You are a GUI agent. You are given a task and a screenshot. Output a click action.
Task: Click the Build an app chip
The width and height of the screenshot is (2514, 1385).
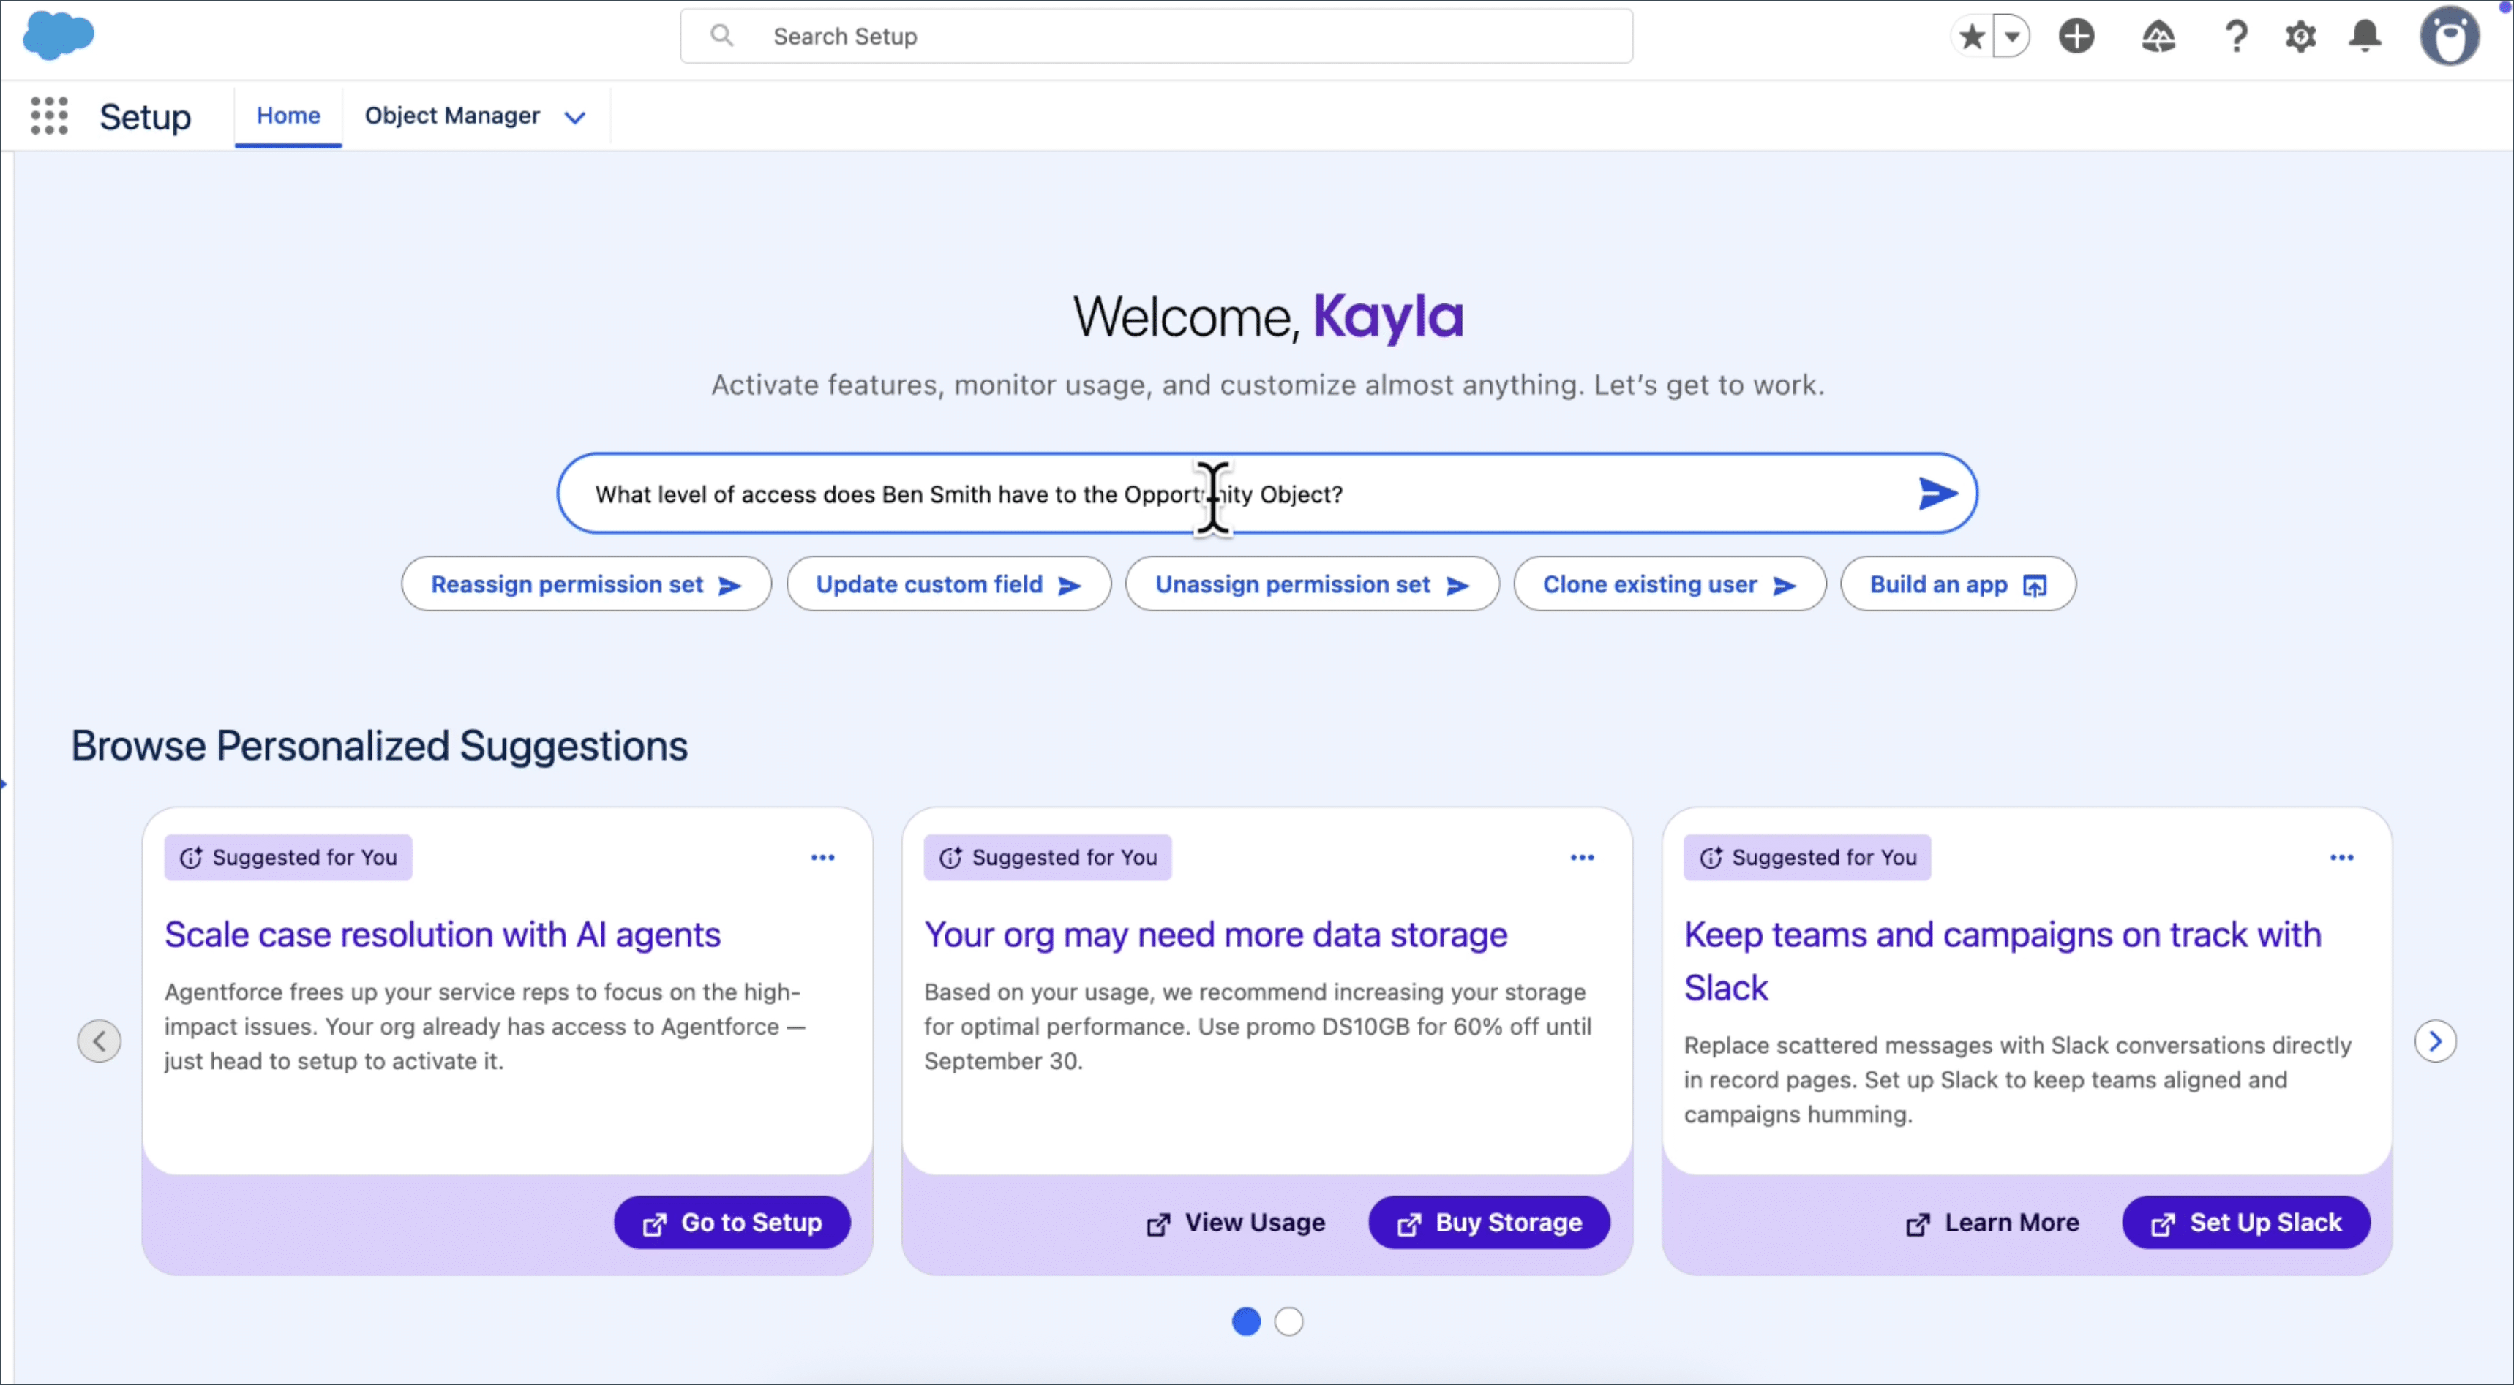pos(1958,584)
